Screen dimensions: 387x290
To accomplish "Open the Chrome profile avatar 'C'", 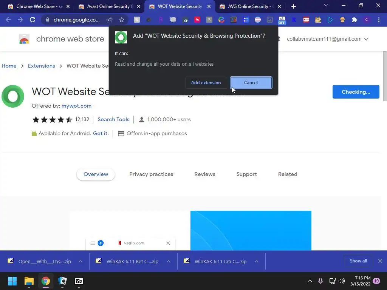I will 367,20.
